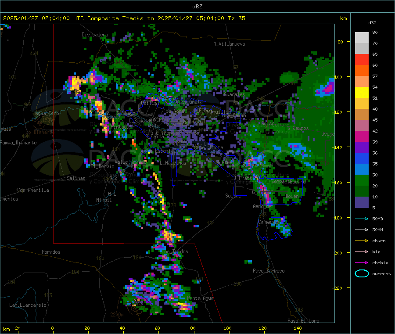Select the yellow 51-54 dBZ color band

tap(362, 93)
